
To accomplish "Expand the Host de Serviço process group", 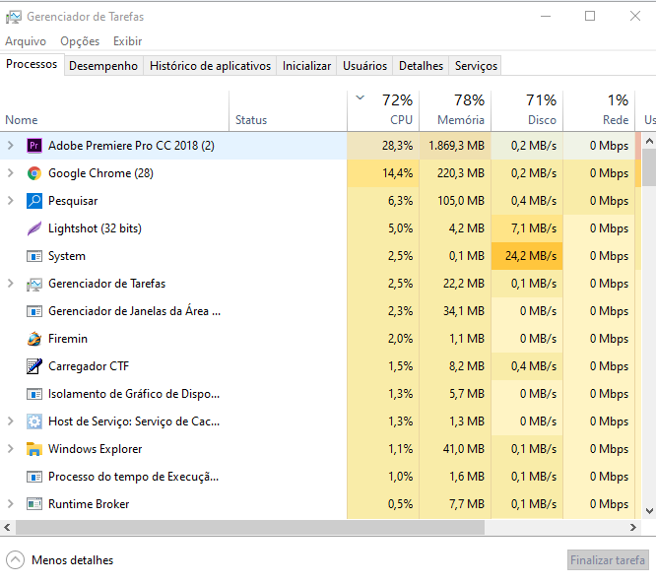I will pos(11,421).
